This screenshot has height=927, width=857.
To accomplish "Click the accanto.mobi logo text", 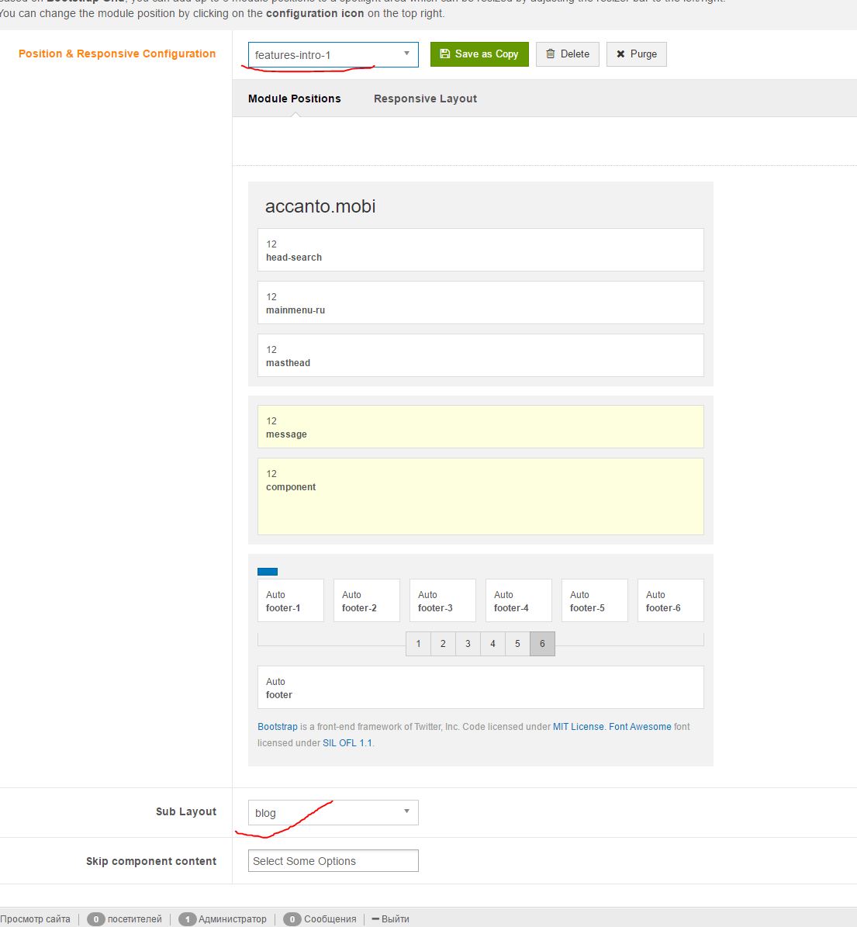I will coord(320,206).
